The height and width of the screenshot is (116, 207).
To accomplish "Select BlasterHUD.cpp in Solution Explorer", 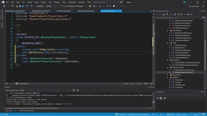I will (x=181, y=45).
